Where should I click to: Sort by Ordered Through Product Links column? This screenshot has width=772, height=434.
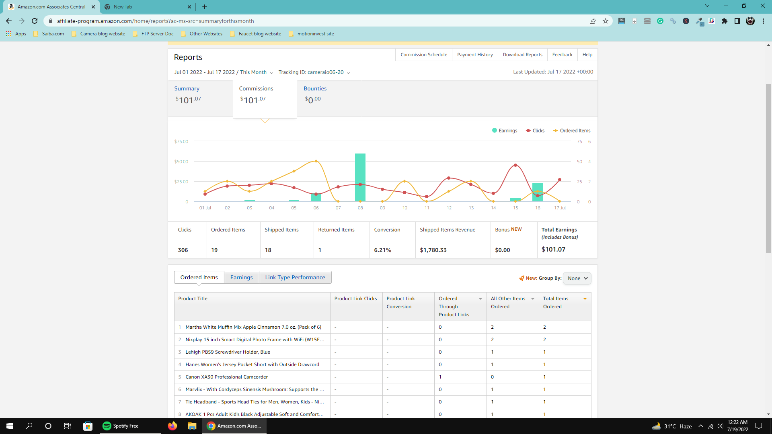(x=480, y=299)
